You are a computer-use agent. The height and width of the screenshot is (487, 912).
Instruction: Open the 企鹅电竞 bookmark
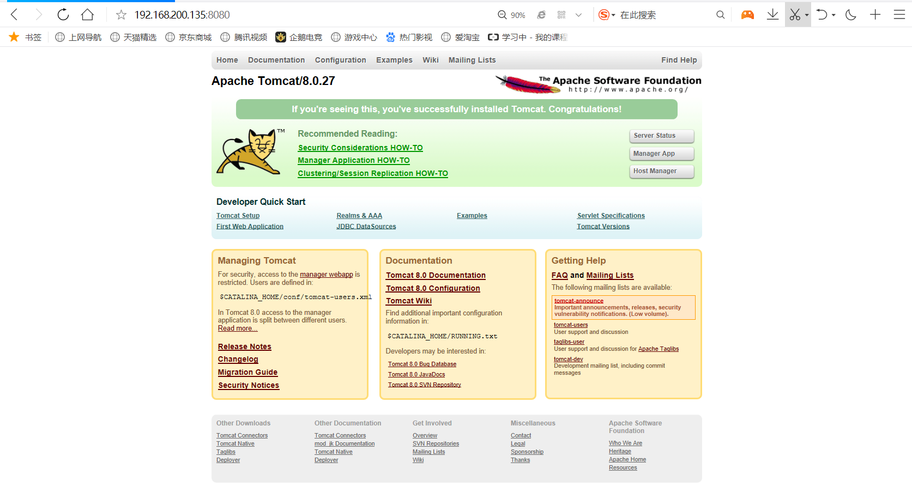click(x=299, y=37)
